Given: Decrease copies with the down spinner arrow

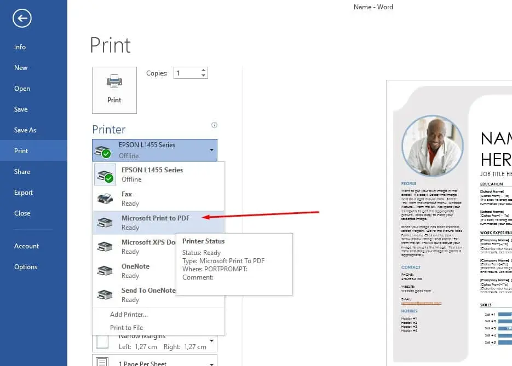Looking at the screenshot, I should (203, 75).
